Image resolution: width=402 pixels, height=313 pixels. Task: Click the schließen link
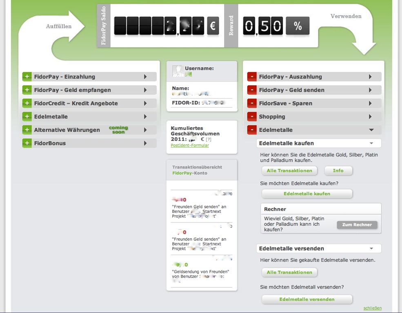[x=372, y=308]
